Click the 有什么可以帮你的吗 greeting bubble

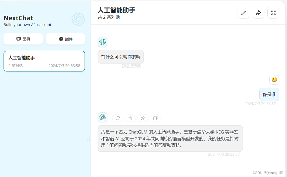121,57
